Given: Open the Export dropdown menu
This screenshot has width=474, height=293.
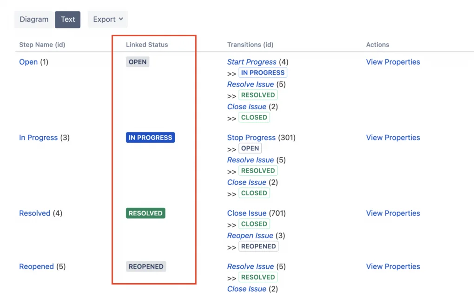Looking at the screenshot, I should [108, 20].
